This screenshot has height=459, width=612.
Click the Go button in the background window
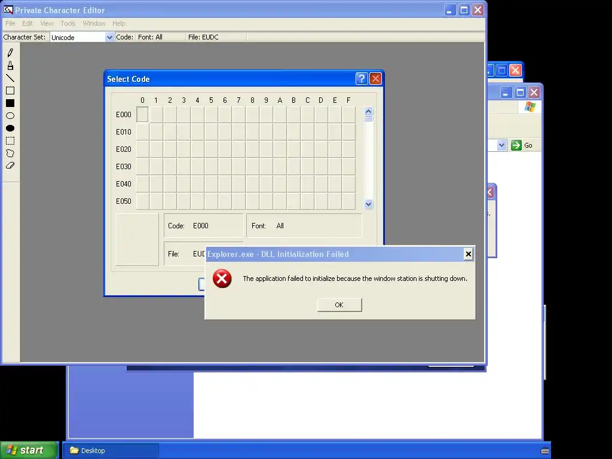[x=522, y=145]
